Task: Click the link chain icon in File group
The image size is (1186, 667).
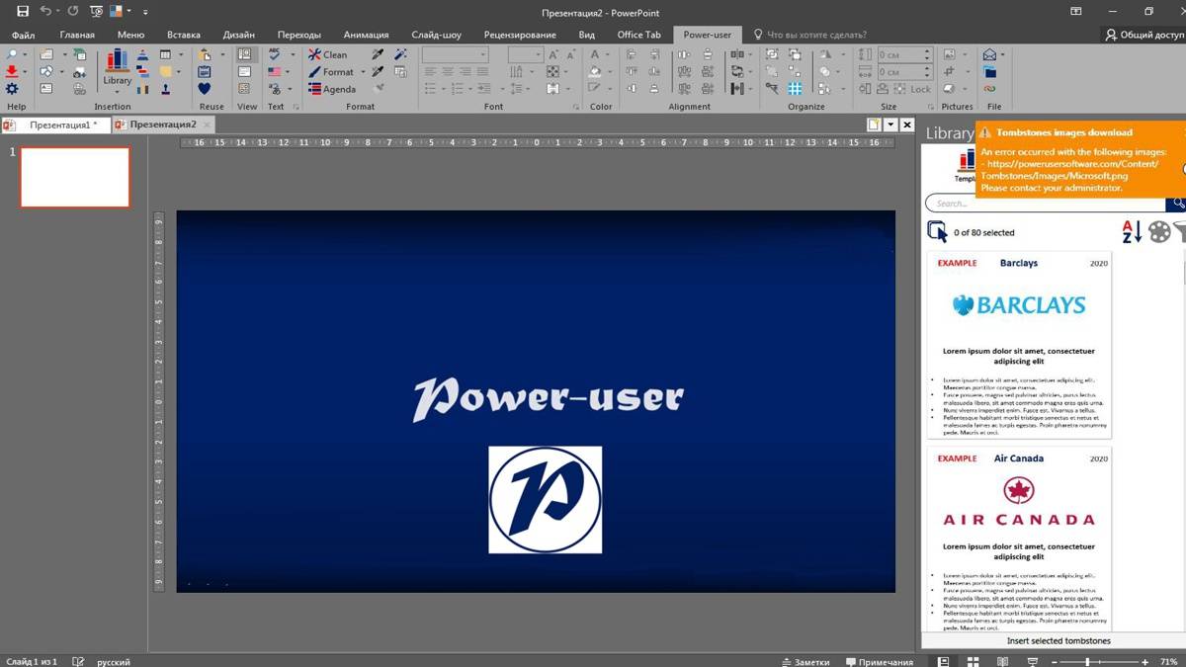Action: click(x=989, y=89)
